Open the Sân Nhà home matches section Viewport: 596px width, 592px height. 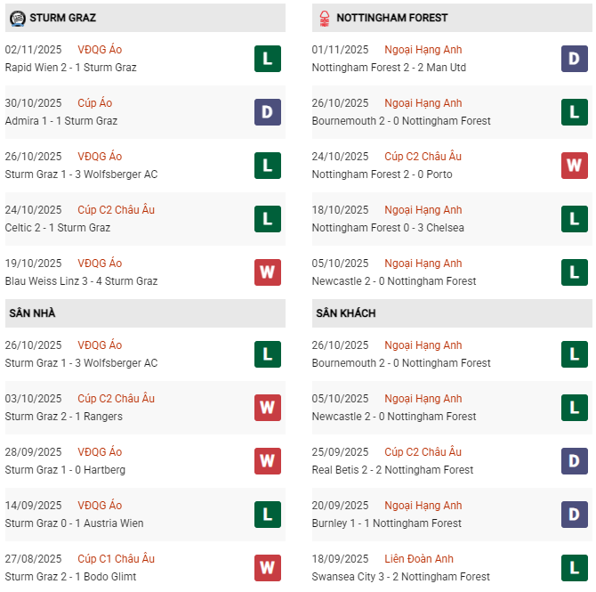point(33,313)
